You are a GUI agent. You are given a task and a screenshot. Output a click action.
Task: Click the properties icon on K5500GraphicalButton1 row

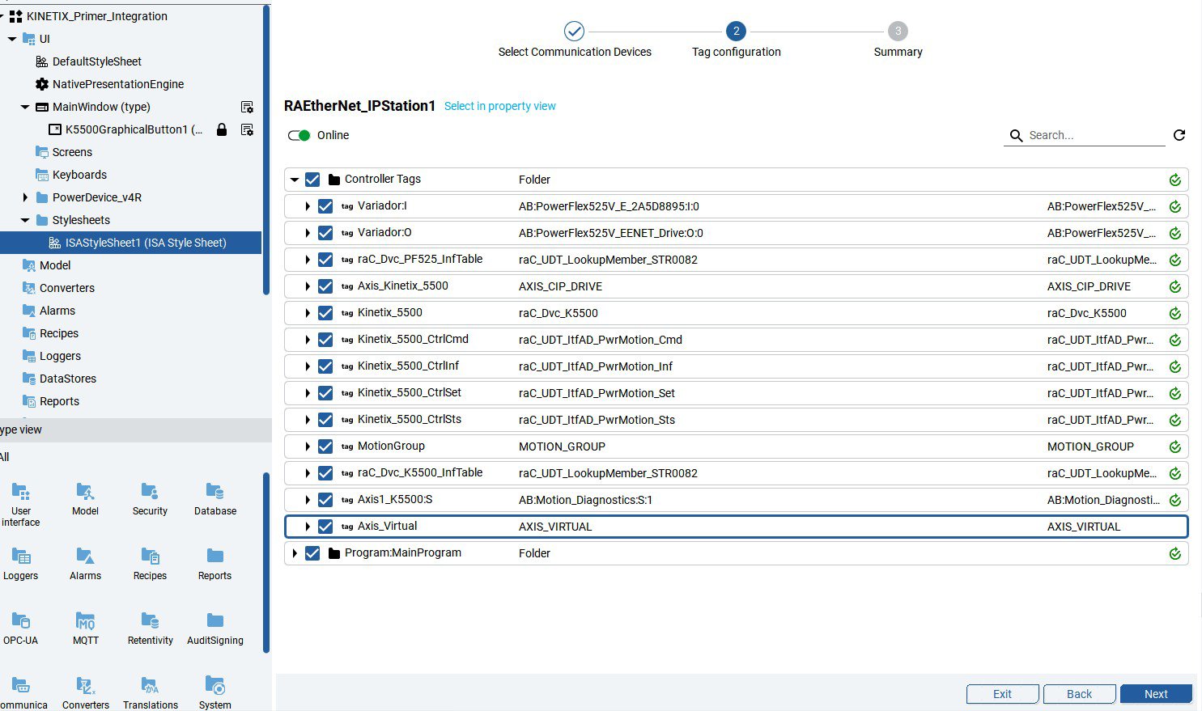click(248, 129)
